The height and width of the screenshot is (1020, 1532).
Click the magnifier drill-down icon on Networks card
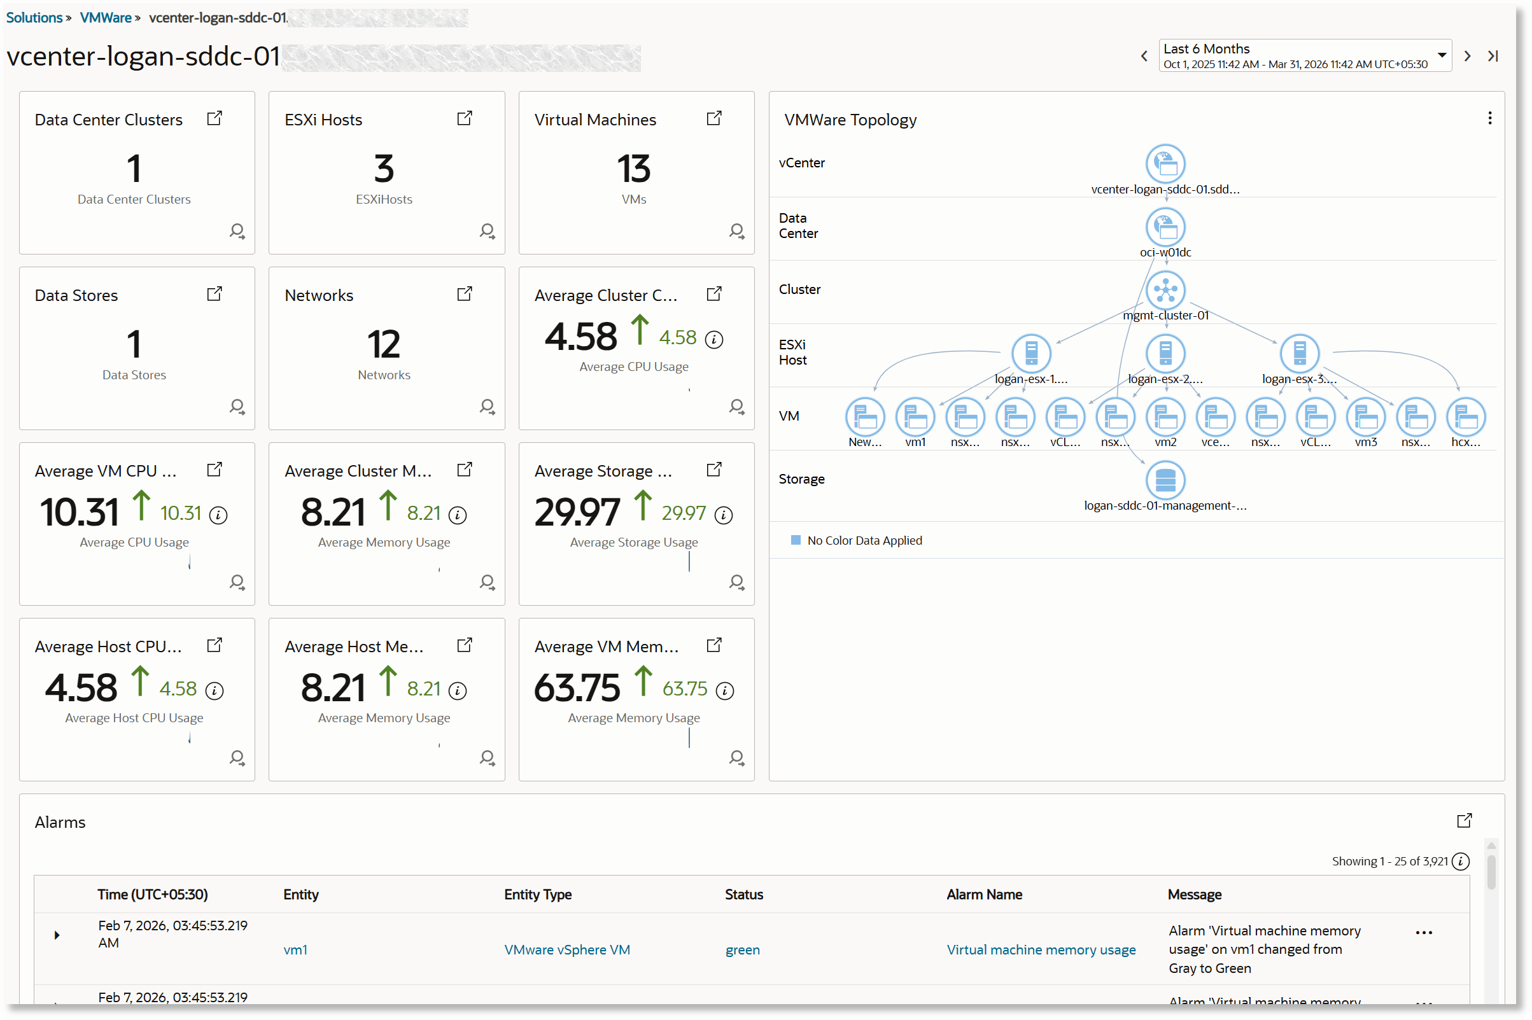point(487,407)
